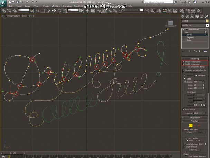Toggle the Angle Snap icon
Screen dimensions: 210x158
[104, 11]
